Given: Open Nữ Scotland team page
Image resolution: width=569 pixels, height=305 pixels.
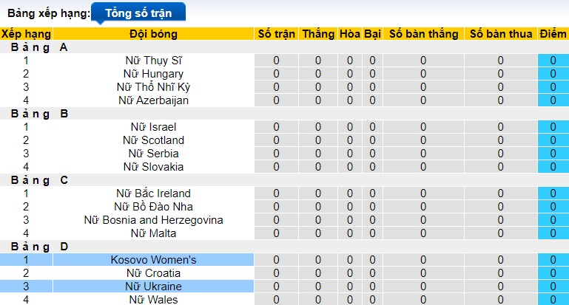Looking at the screenshot, I should 153,140.
